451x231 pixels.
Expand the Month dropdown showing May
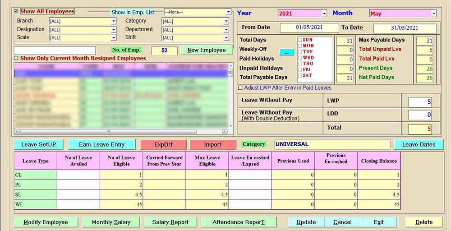tap(433, 14)
